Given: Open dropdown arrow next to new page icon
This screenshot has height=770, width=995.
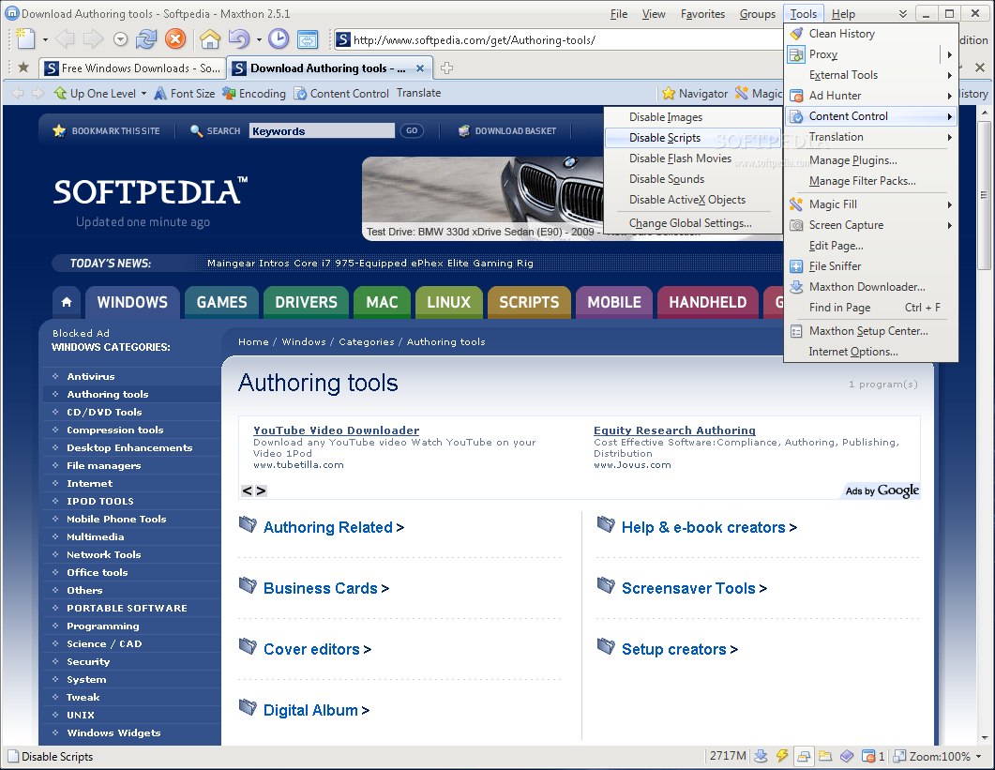Looking at the screenshot, I should click(x=45, y=40).
